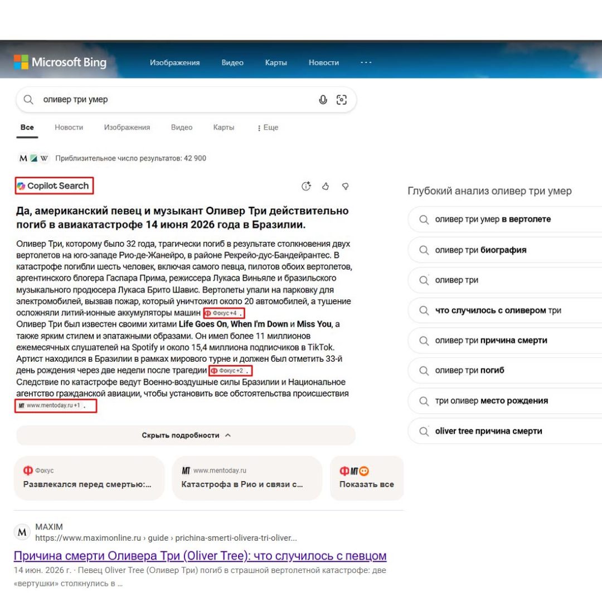Open Новости in the top header
The image size is (602, 602).
click(324, 62)
